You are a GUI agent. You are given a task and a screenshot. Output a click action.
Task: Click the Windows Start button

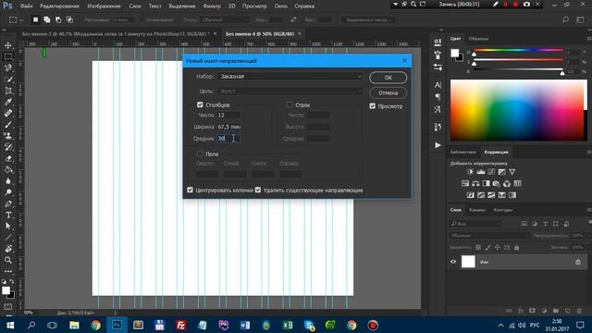pos(10,325)
